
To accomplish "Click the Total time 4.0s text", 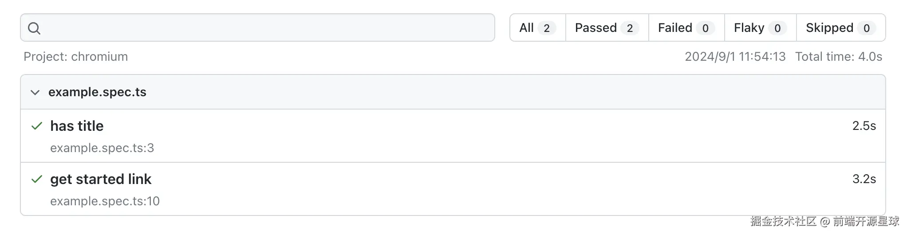I will tap(838, 57).
